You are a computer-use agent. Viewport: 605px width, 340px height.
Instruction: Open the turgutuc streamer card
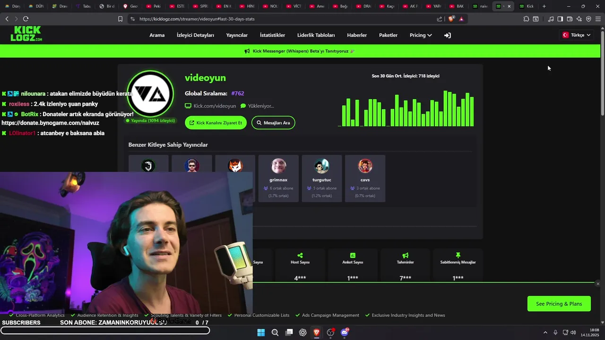coord(322,178)
